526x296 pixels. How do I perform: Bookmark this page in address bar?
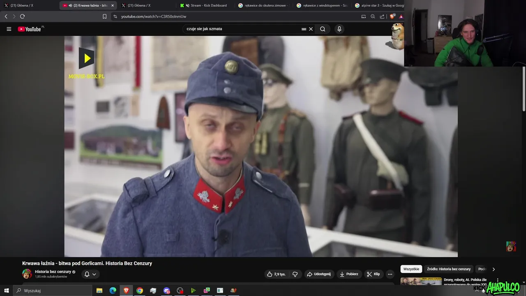click(104, 16)
